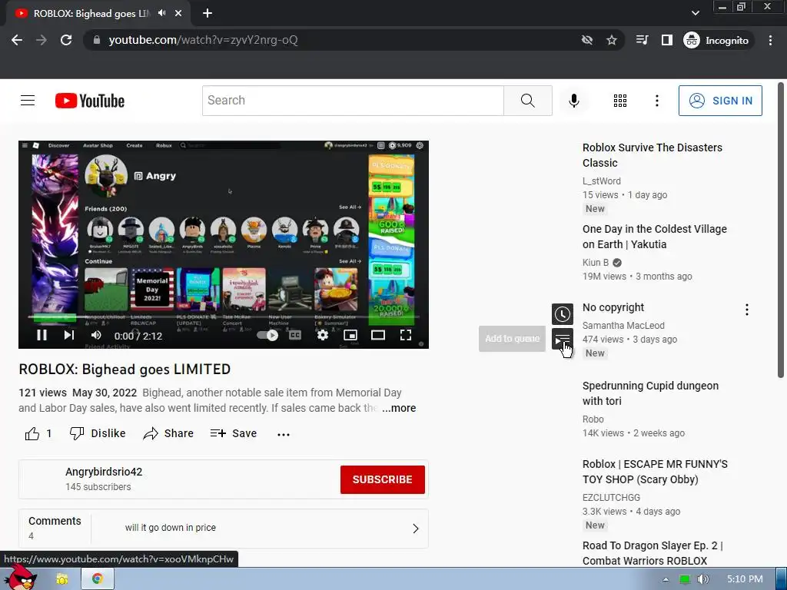
Task: Dislike the video
Action: 98,433
